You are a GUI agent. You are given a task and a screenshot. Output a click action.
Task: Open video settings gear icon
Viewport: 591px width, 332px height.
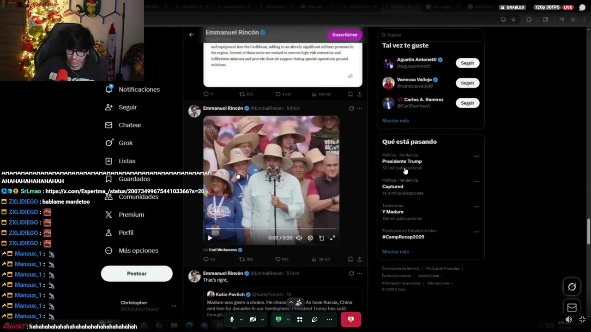pos(310,238)
